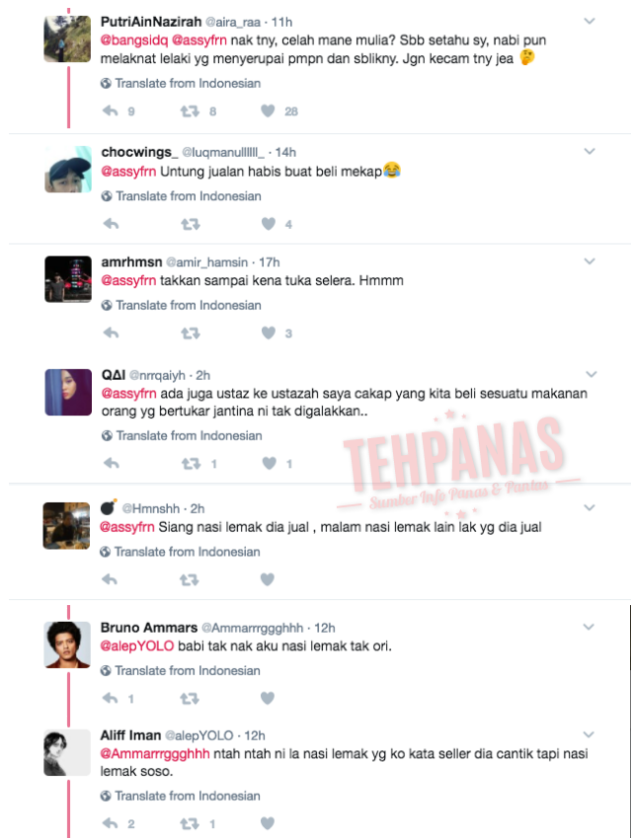Click globe icon under amrhmsn's tweet

point(107,305)
